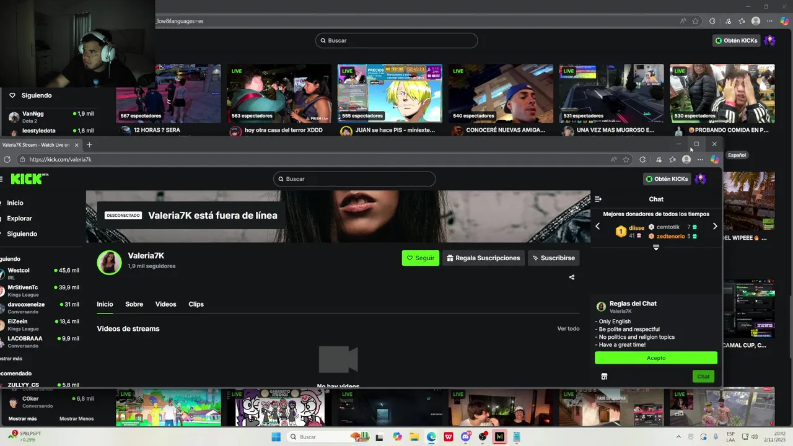
Task: Open browser profile icon in front window
Action: pos(686,160)
